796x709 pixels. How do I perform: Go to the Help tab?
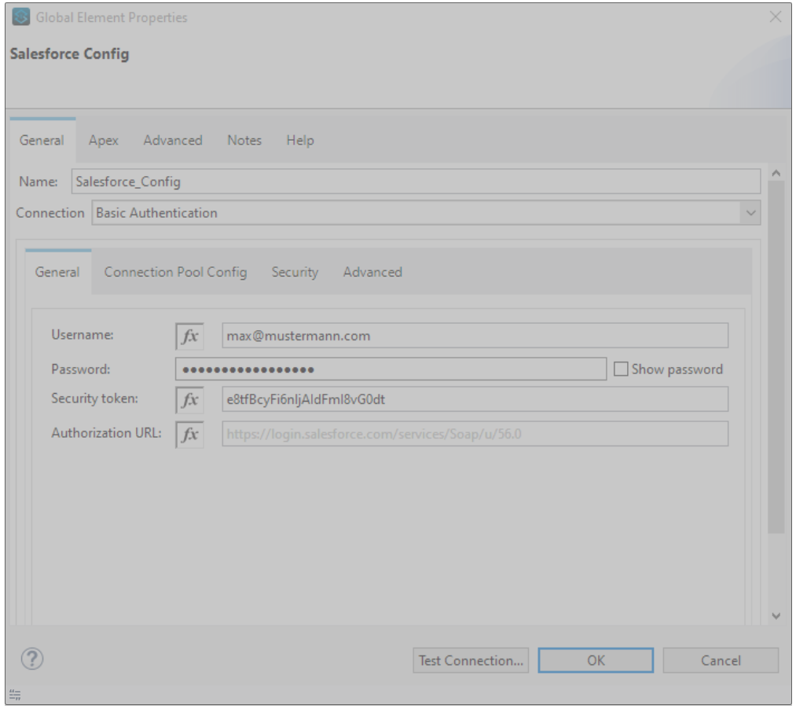(299, 141)
